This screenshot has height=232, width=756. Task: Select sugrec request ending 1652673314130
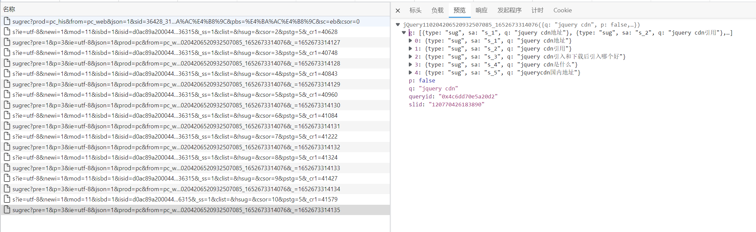195,105
